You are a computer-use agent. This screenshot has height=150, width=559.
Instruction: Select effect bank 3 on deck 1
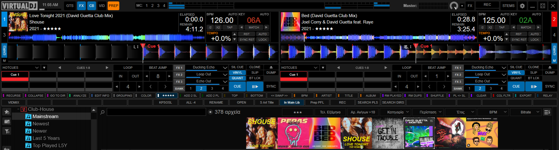(x=212, y=88)
